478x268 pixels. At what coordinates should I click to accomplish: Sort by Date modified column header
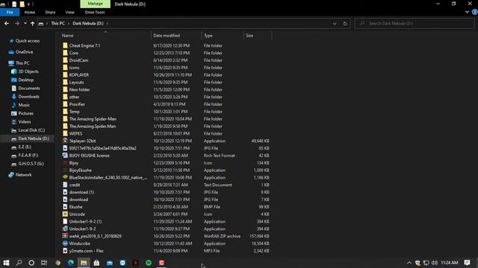(x=167, y=36)
